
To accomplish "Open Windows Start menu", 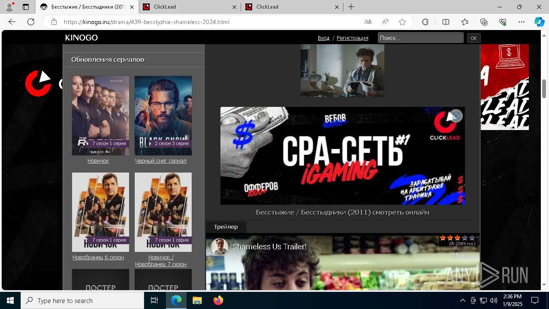I will tap(10, 300).
